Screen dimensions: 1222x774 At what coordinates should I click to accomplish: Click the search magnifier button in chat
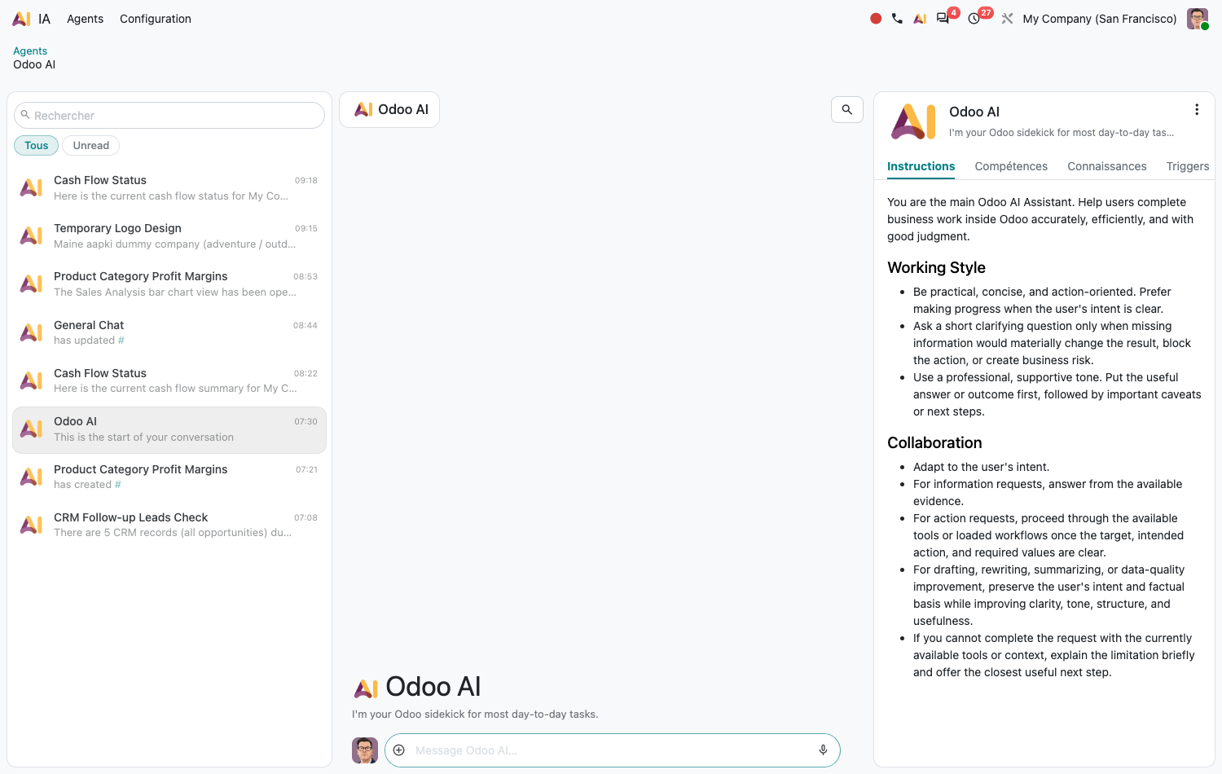(x=847, y=109)
